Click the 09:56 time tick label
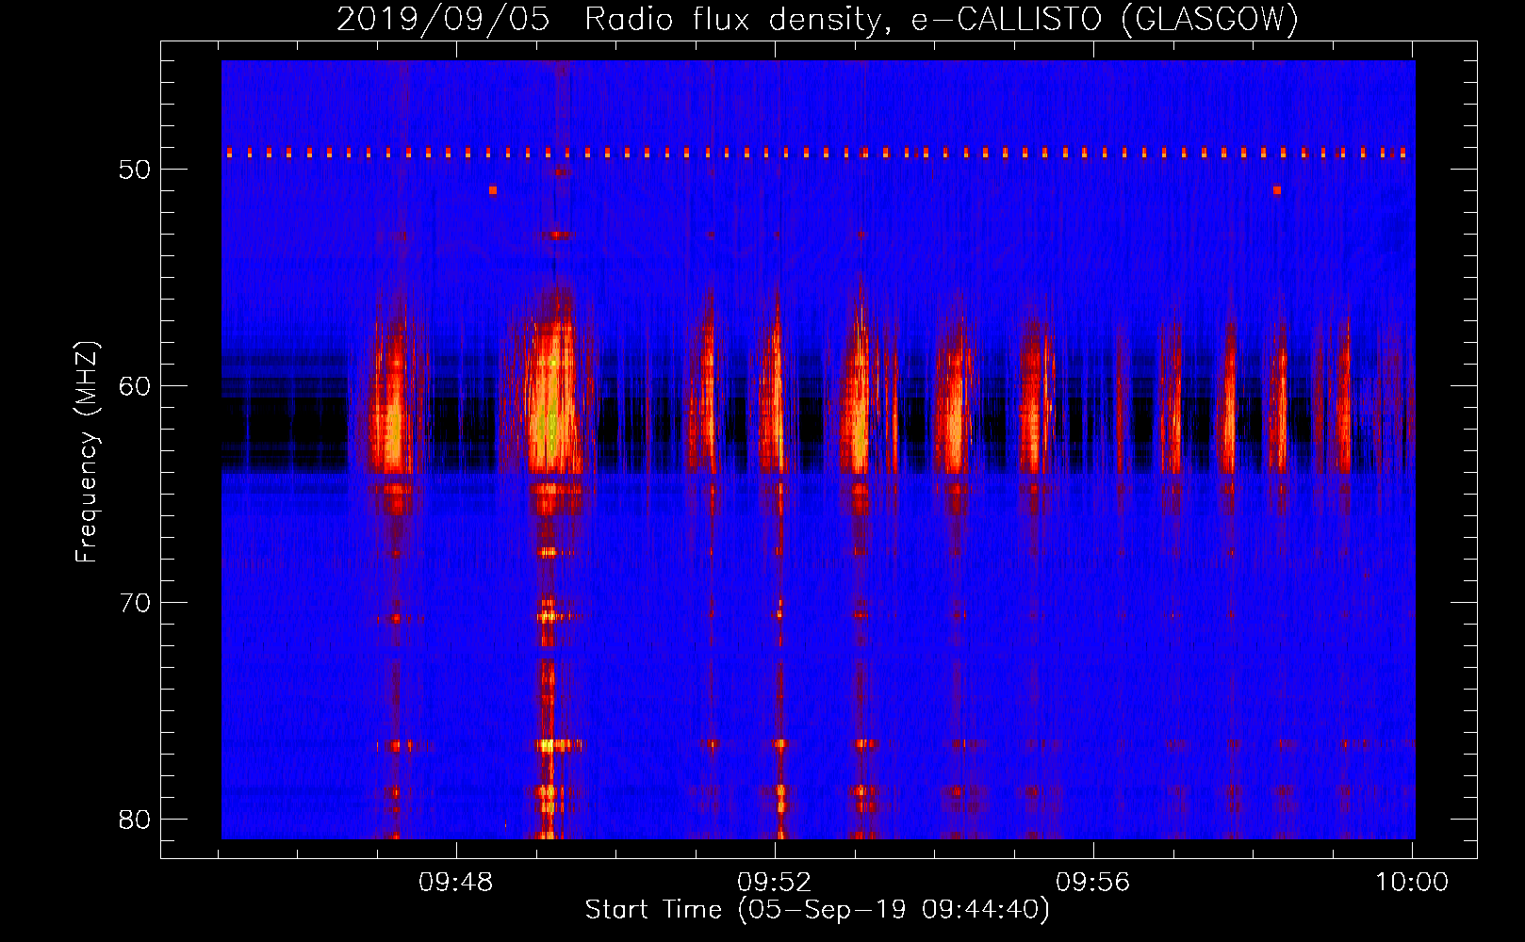The width and height of the screenshot is (1525, 942). (x=1092, y=883)
